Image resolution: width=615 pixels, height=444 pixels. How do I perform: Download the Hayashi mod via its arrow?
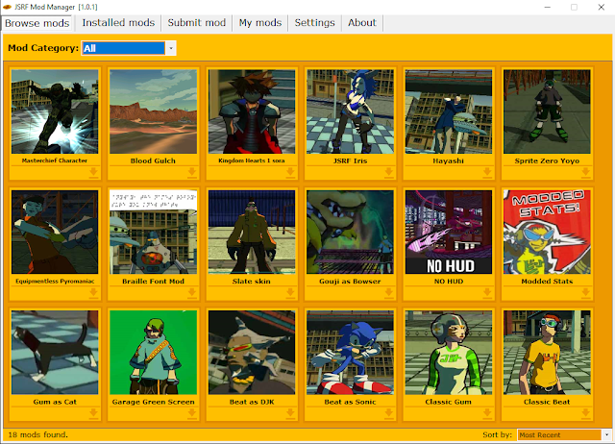click(x=487, y=172)
